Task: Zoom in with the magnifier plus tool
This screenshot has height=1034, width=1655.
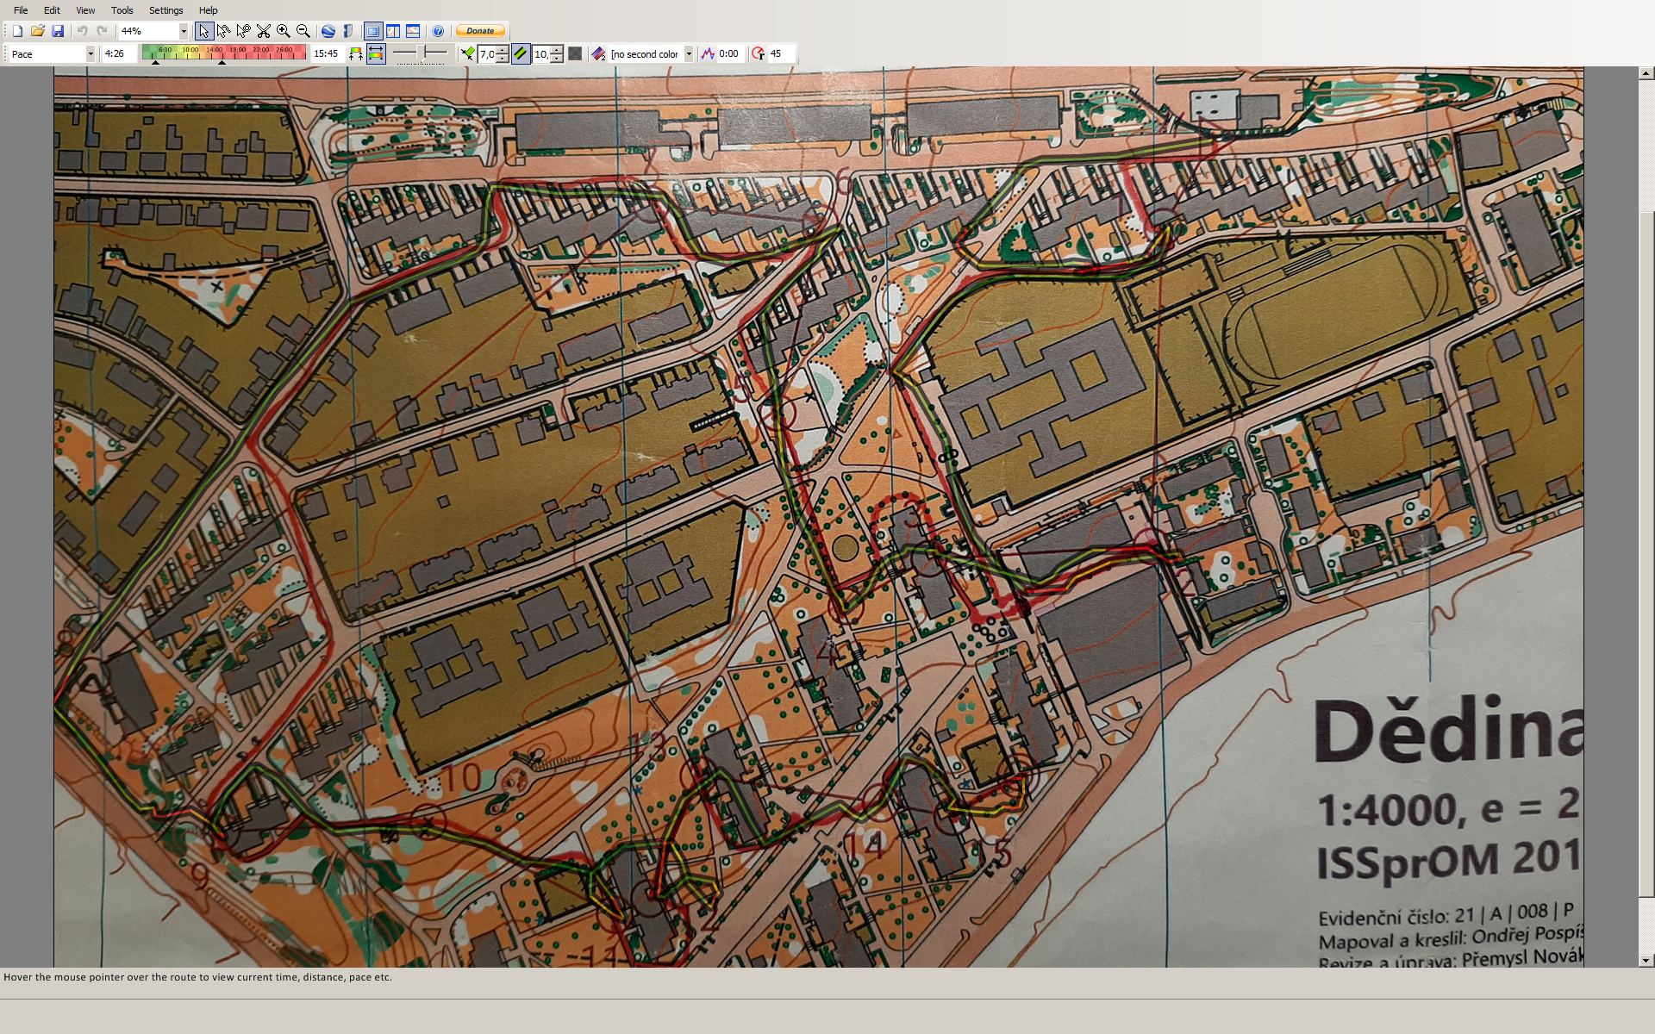Action: pos(284,31)
